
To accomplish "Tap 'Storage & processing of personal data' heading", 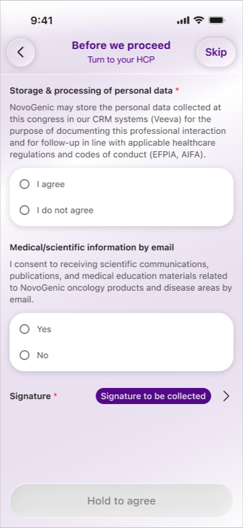I will pyautogui.click(x=91, y=90).
